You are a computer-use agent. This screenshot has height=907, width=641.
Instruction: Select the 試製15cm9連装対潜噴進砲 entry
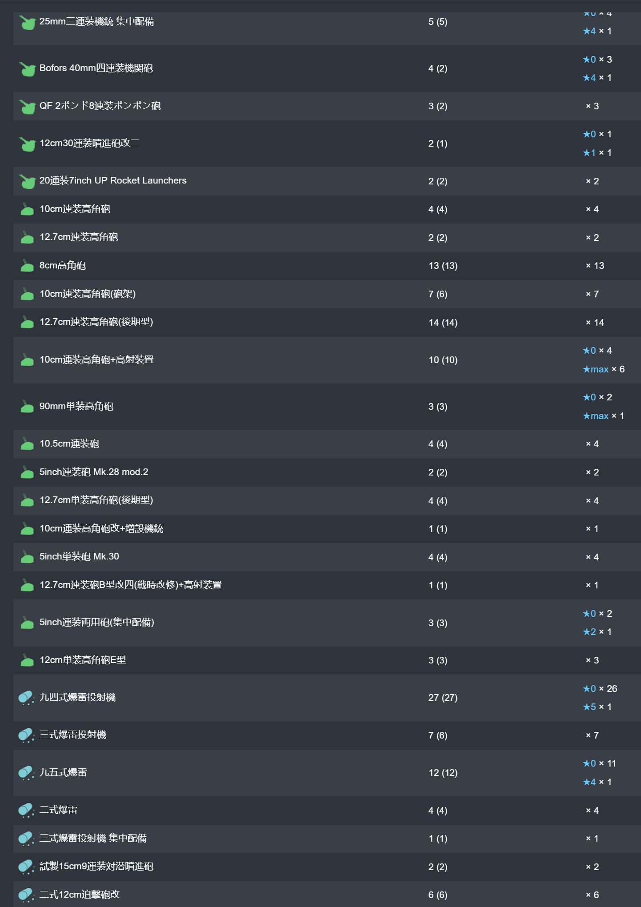tap(96, 866)
